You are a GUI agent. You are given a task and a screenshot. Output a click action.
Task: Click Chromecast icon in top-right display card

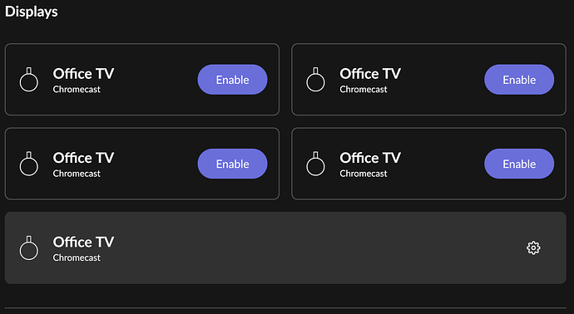point(315,79)
